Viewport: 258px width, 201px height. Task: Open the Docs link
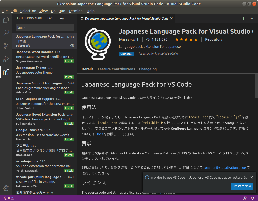(99, 134)
